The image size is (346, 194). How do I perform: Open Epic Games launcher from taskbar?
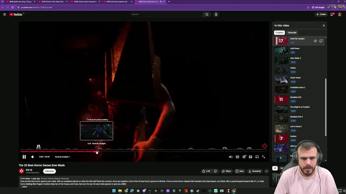[180, 191]
